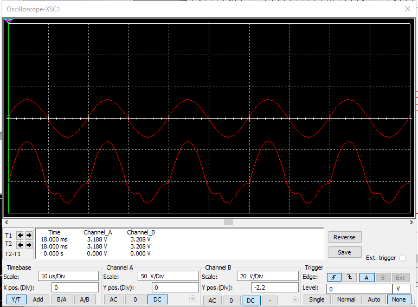Toggle the Ext. trigger terminal

(402, 258)
